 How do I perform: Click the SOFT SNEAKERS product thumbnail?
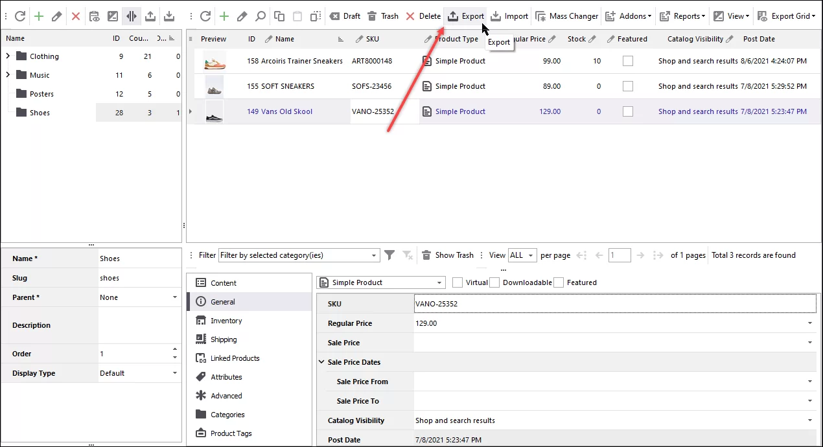pyautogui.click(x=214, y=86)
